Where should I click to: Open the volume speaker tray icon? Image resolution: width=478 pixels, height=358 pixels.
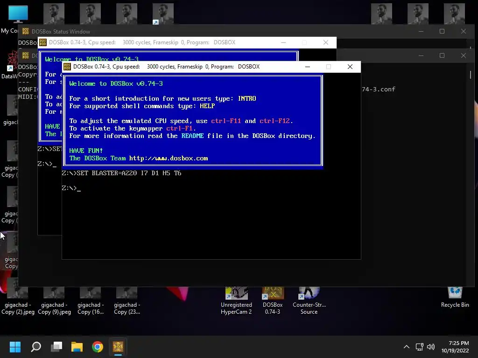[431, 347]
